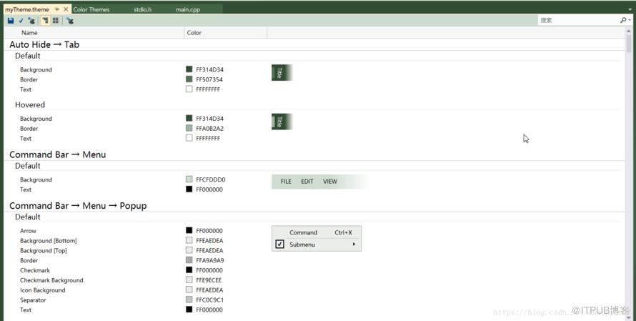
Task: Click the FFA0B2A2 hex value
Action: [x=209, y=128]
